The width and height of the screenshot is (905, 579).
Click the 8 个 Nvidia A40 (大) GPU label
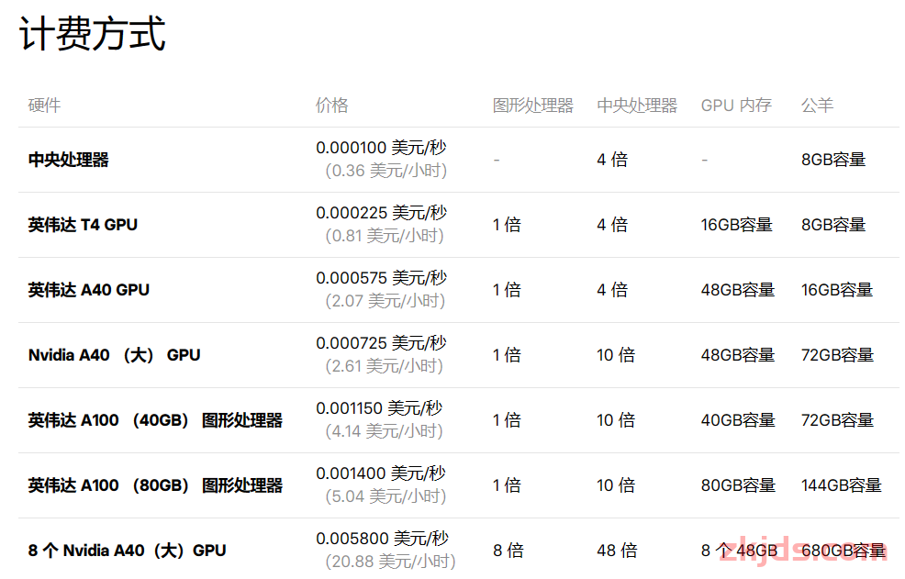pyautogui.click(x=127, y=551)
